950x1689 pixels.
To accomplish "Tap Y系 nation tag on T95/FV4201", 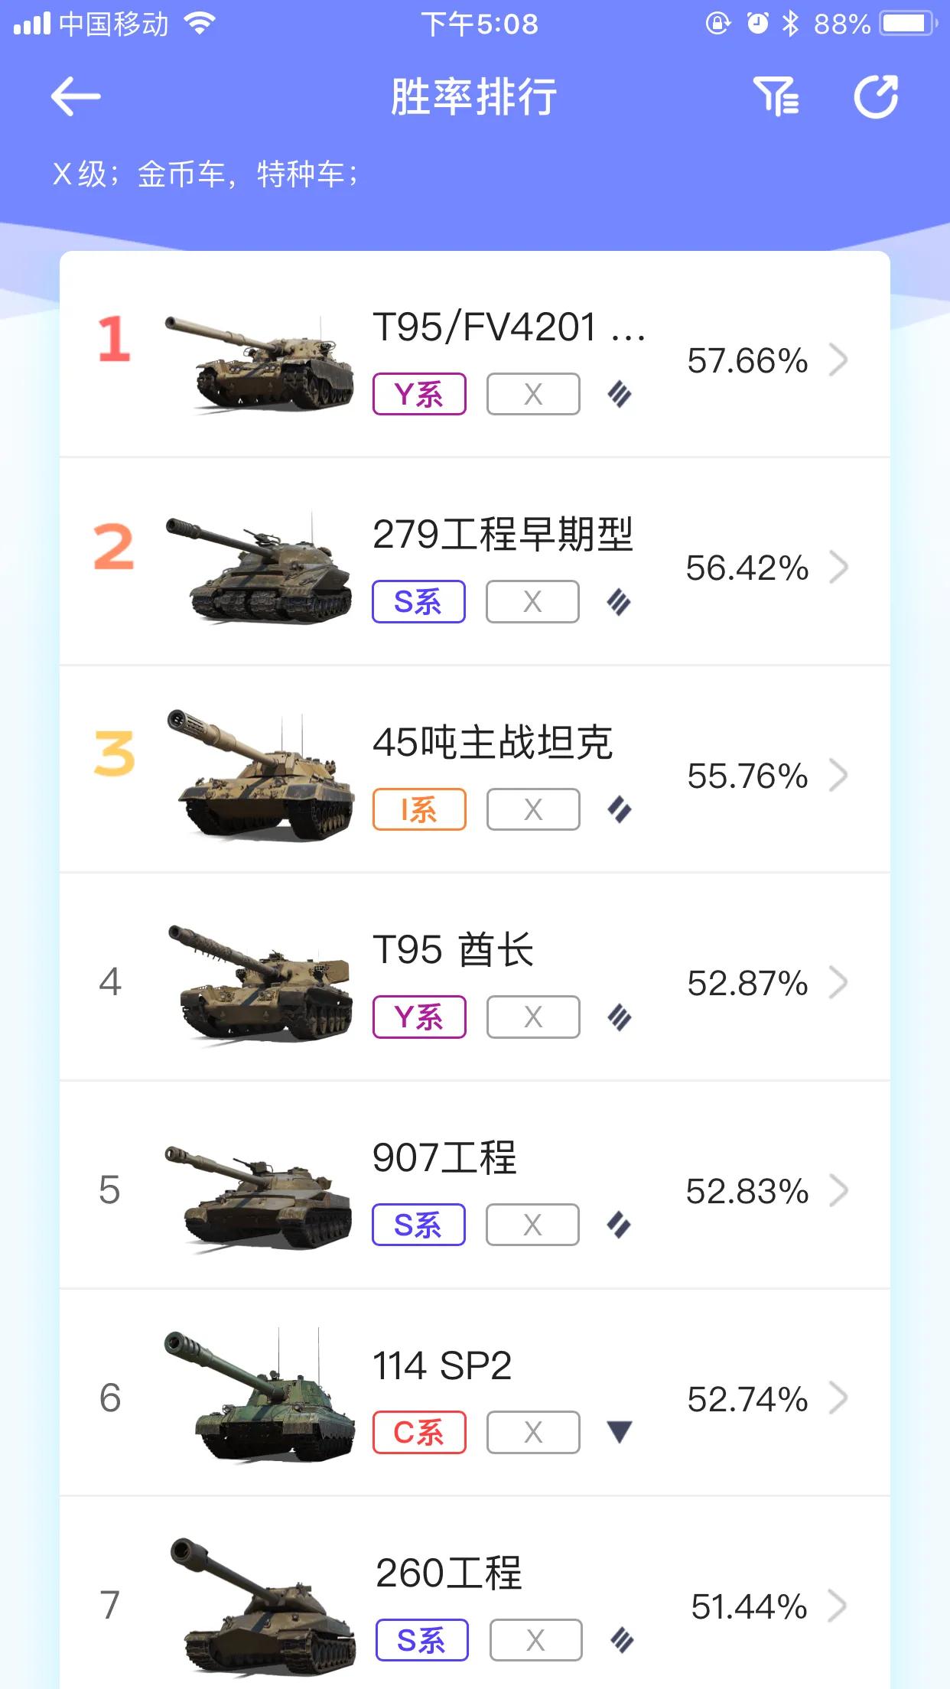I will click(419, 395).
